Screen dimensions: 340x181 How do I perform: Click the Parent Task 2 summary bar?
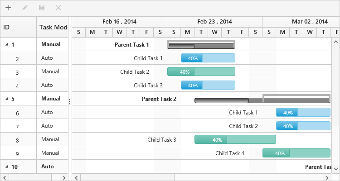(x=222, y=100)
